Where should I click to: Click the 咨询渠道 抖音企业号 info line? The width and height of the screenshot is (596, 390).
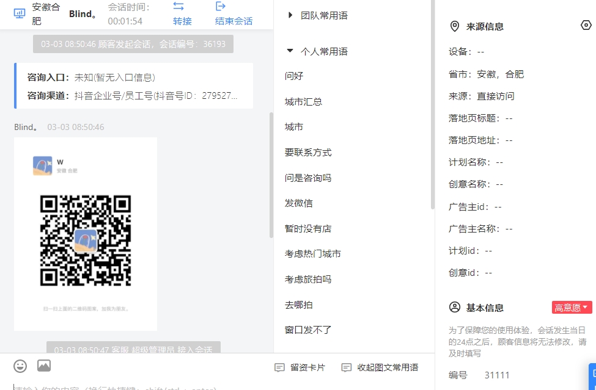[x=132, y=96]
